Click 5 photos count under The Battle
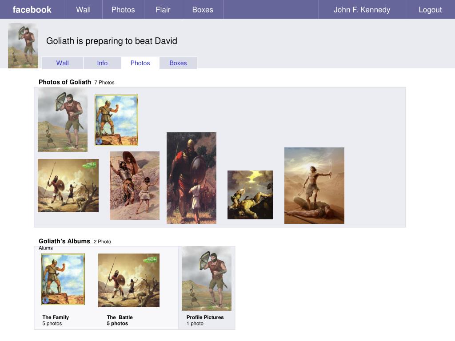The height and width of the screenshot is (341, 455). point(117,323)
